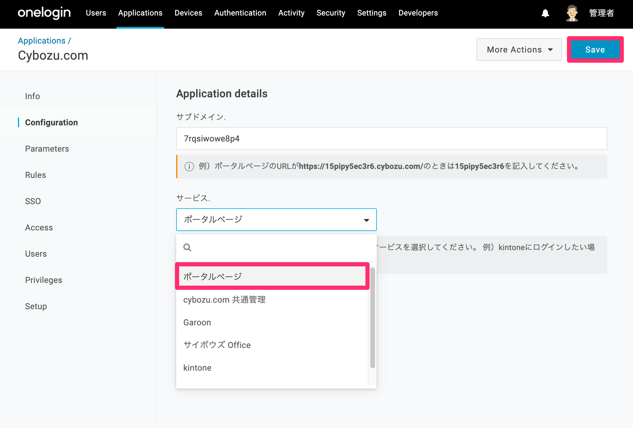Open the Users menu in top navigation

pyautogui.click(x=96, y=13)
